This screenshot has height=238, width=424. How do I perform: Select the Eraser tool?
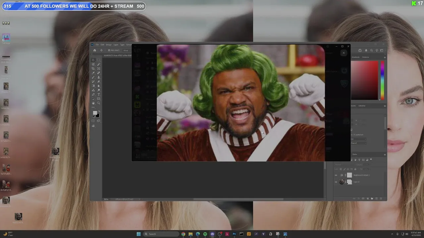[x=99, y=81]
